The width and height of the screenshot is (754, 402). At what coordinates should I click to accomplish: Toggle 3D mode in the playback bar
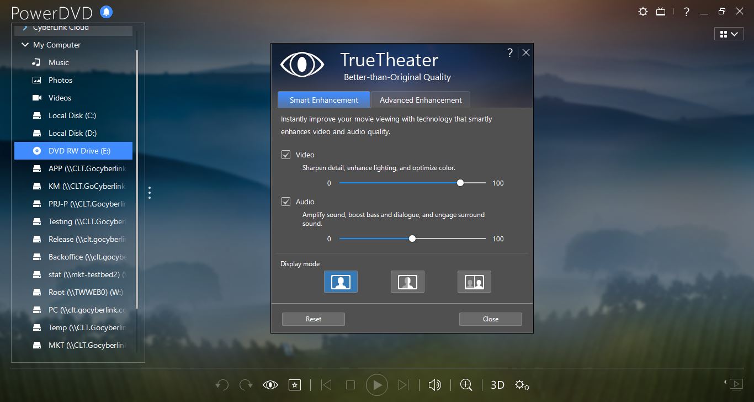[497, 385]
